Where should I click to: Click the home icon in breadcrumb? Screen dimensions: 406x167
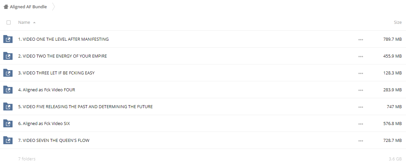point(6,7)
